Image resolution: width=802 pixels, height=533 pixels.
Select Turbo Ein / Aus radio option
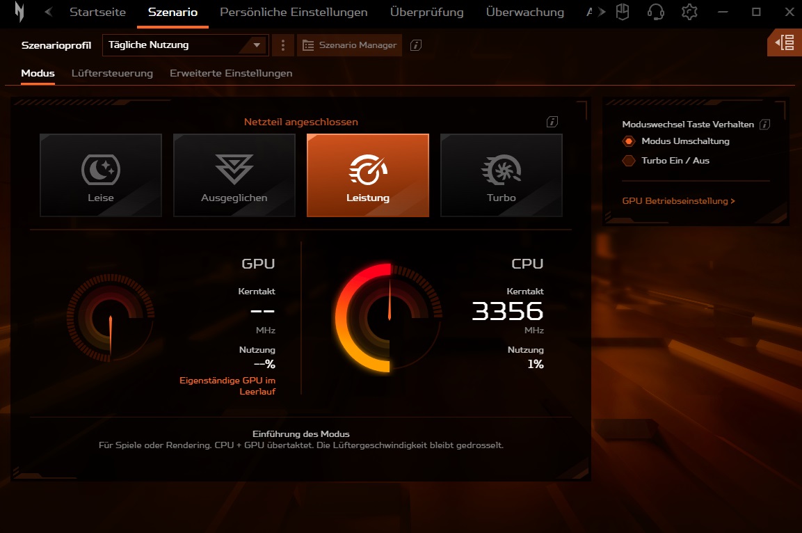629,161
